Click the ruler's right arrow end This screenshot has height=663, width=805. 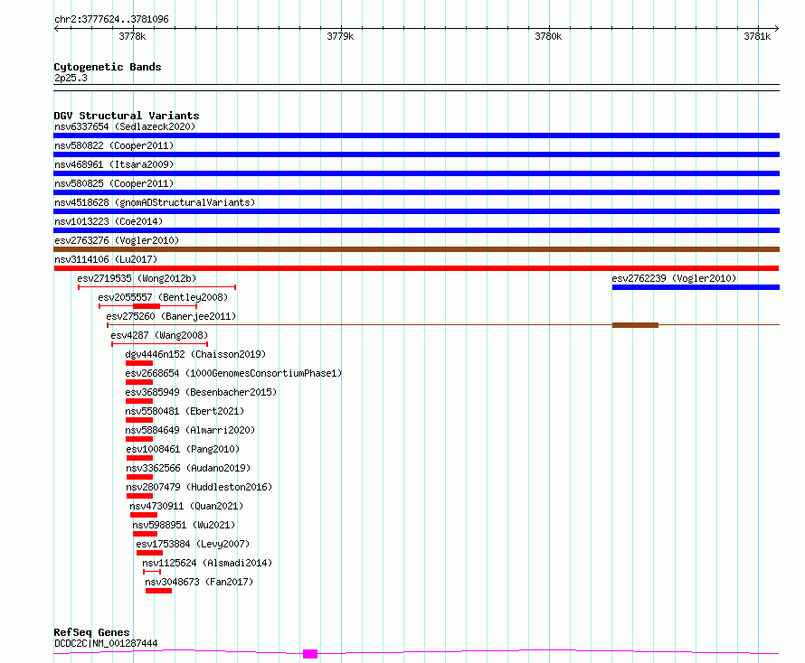[x=776, y=29]
